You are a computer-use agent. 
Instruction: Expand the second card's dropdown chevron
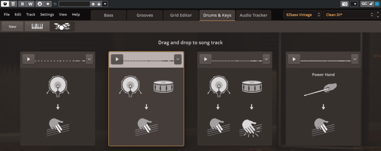tap(177, 59)
